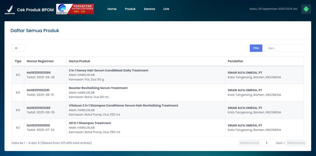
Task: Focus the page number field
Action: tap(268, 143)
